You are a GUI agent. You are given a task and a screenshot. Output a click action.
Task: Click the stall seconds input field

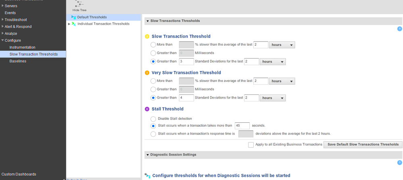click(x=242, y=126)
